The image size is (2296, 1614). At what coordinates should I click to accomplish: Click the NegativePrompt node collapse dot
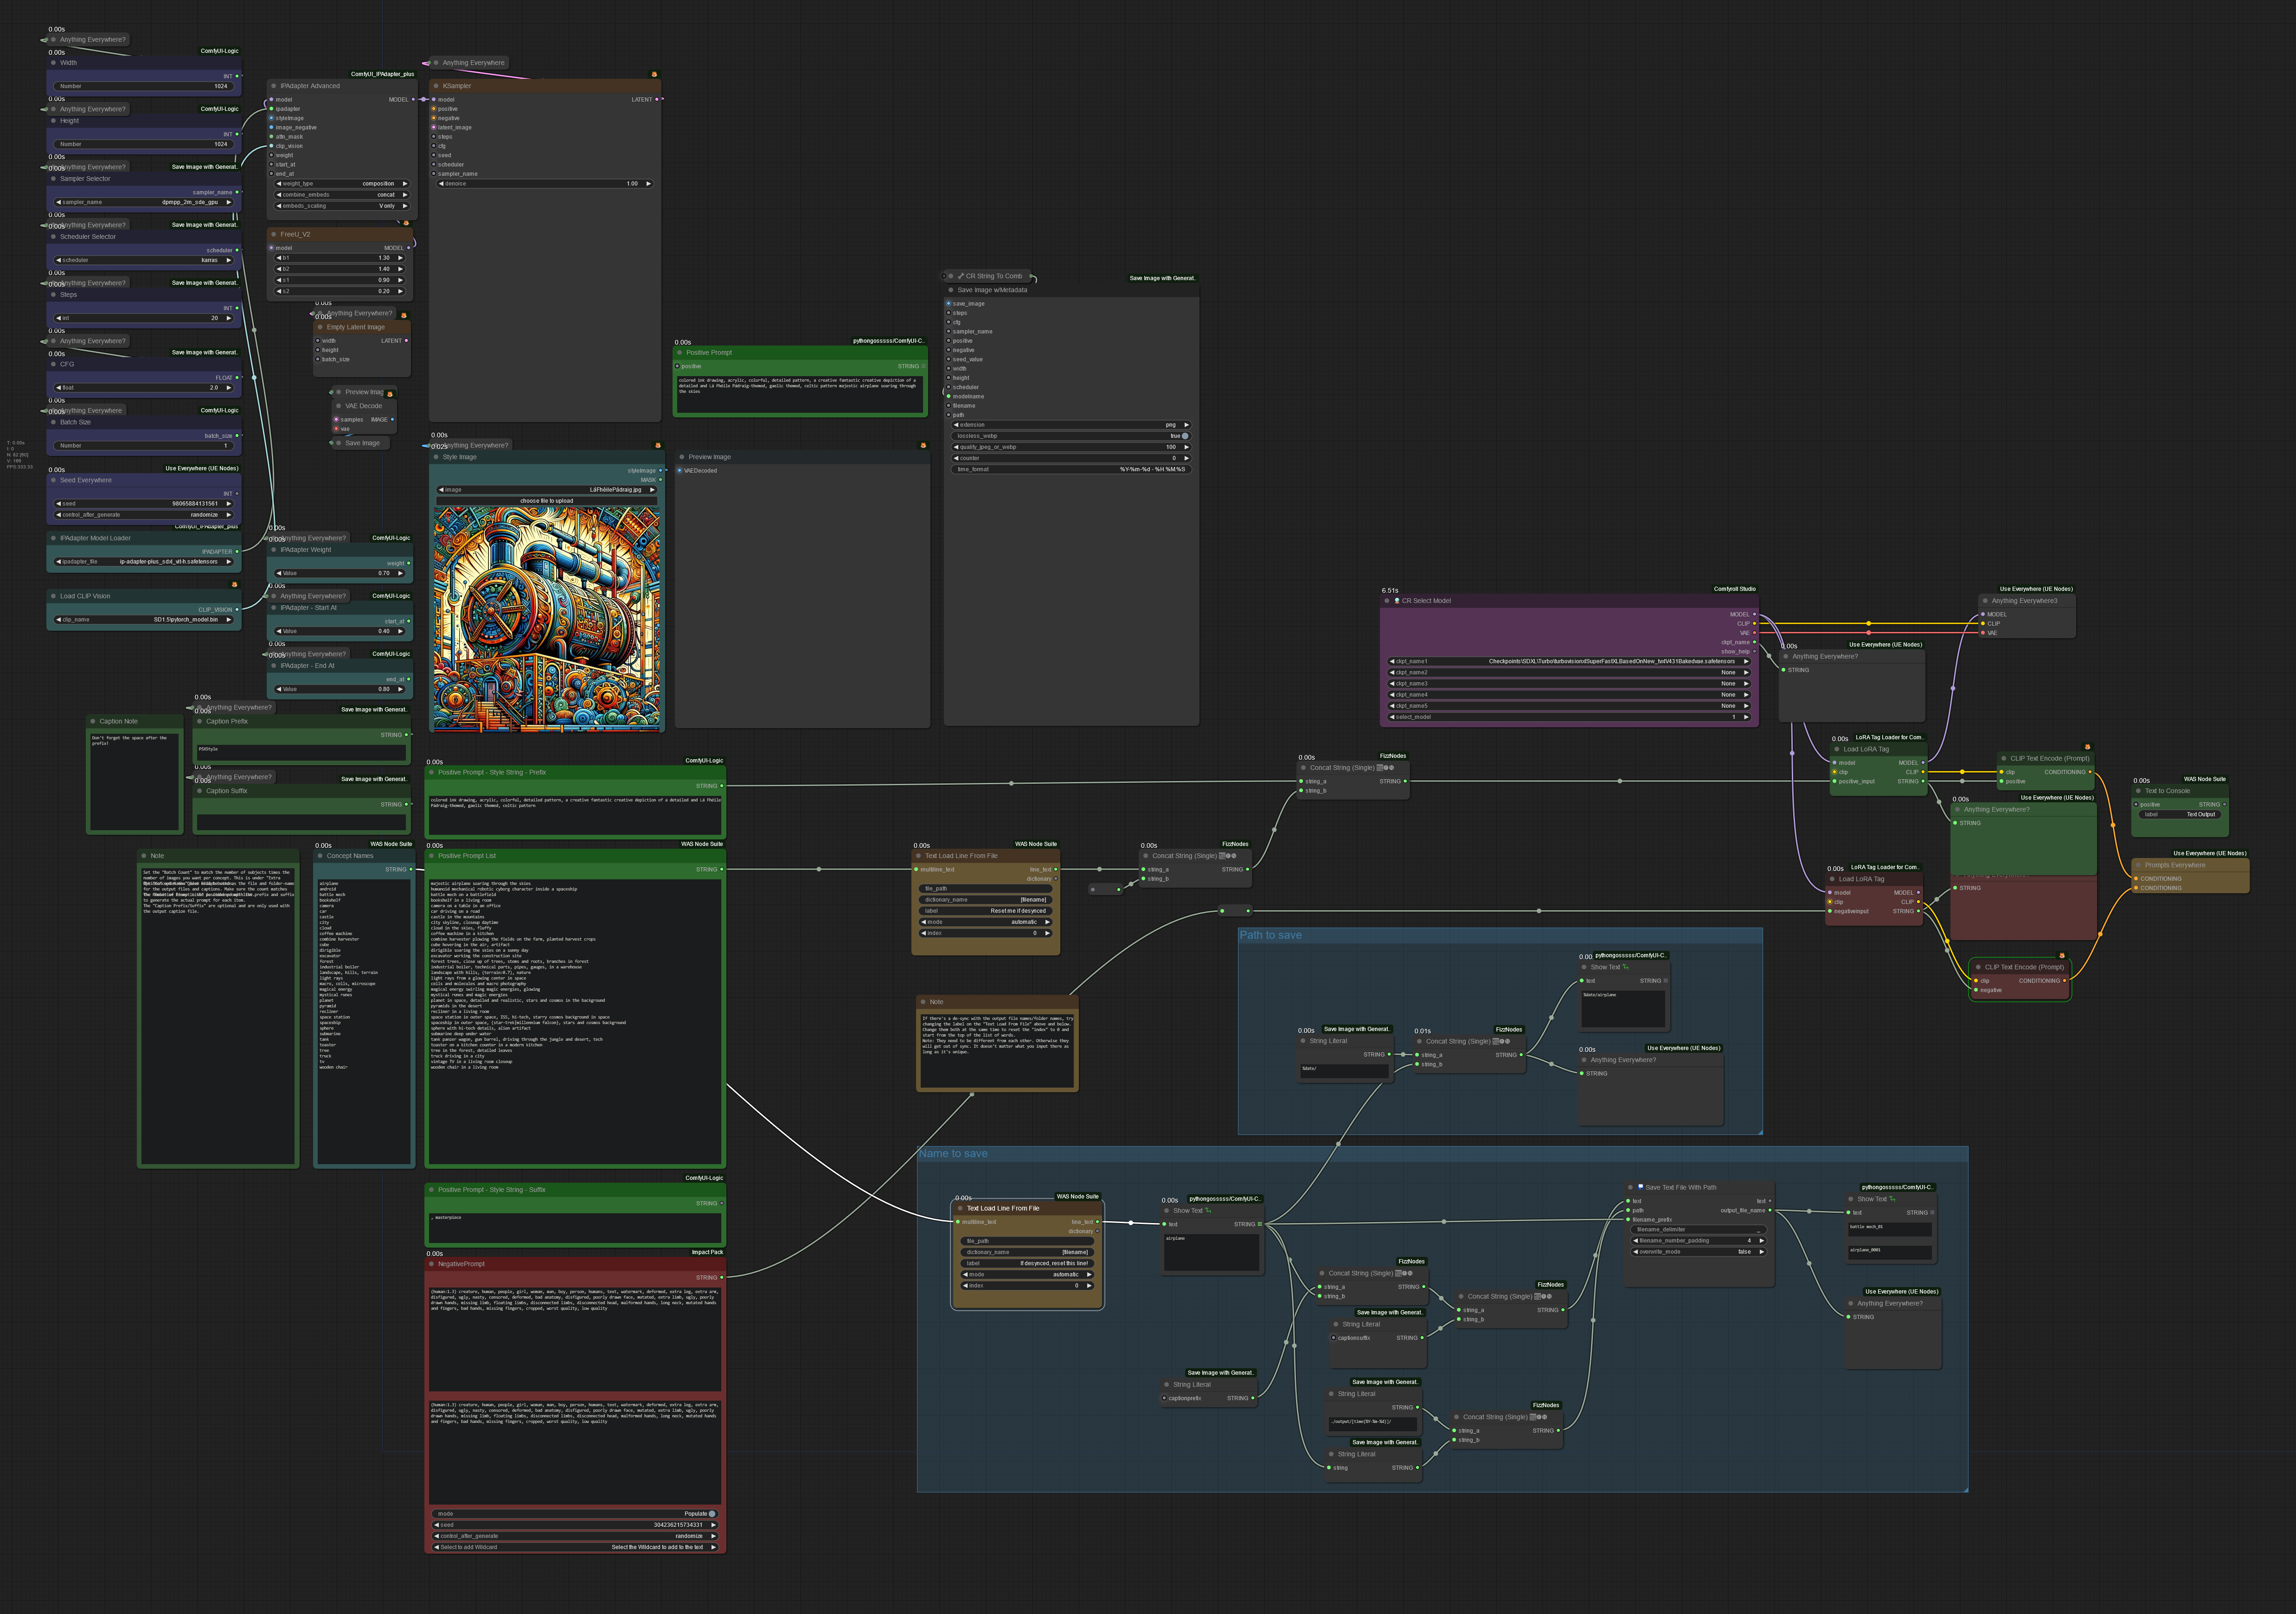coord(432,1264)
